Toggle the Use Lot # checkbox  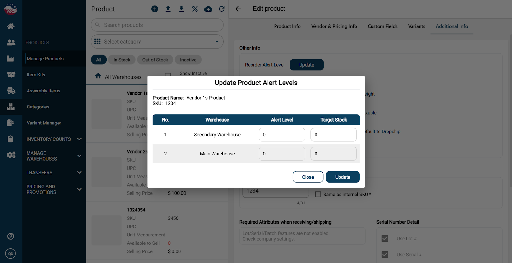coord(385,239)
